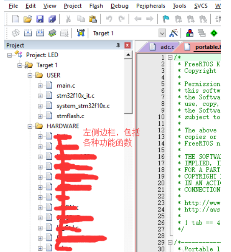The width and height of the screenshot is (231, 252).
Task: Open the green Pack Installer icon
Action: tap(214, 33)
